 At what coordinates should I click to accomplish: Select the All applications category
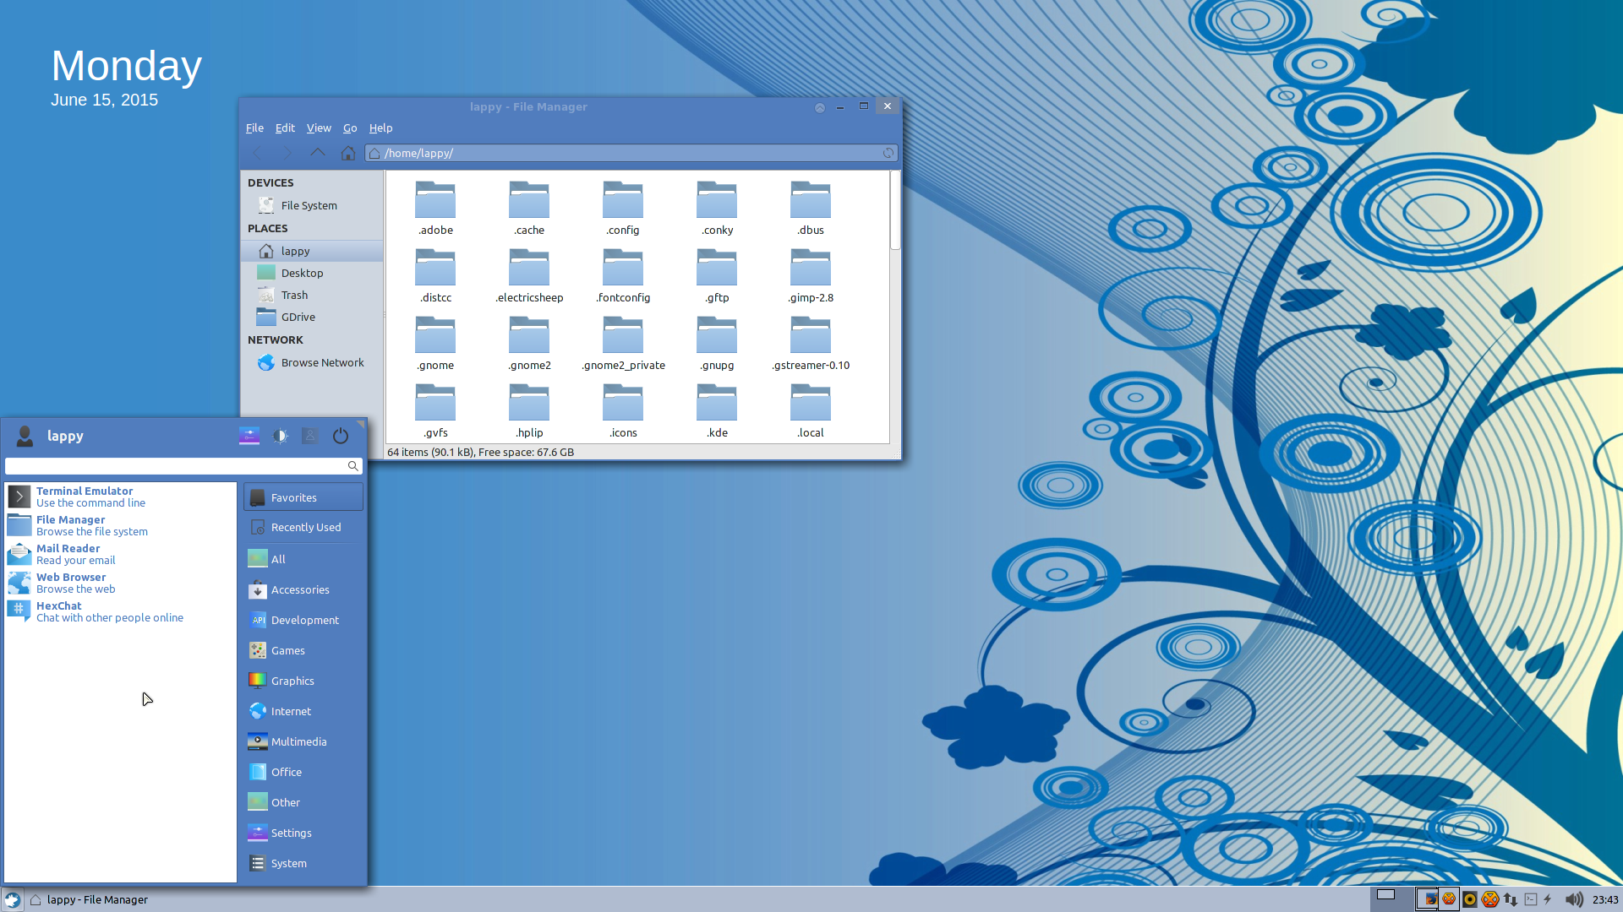(303, 559)
